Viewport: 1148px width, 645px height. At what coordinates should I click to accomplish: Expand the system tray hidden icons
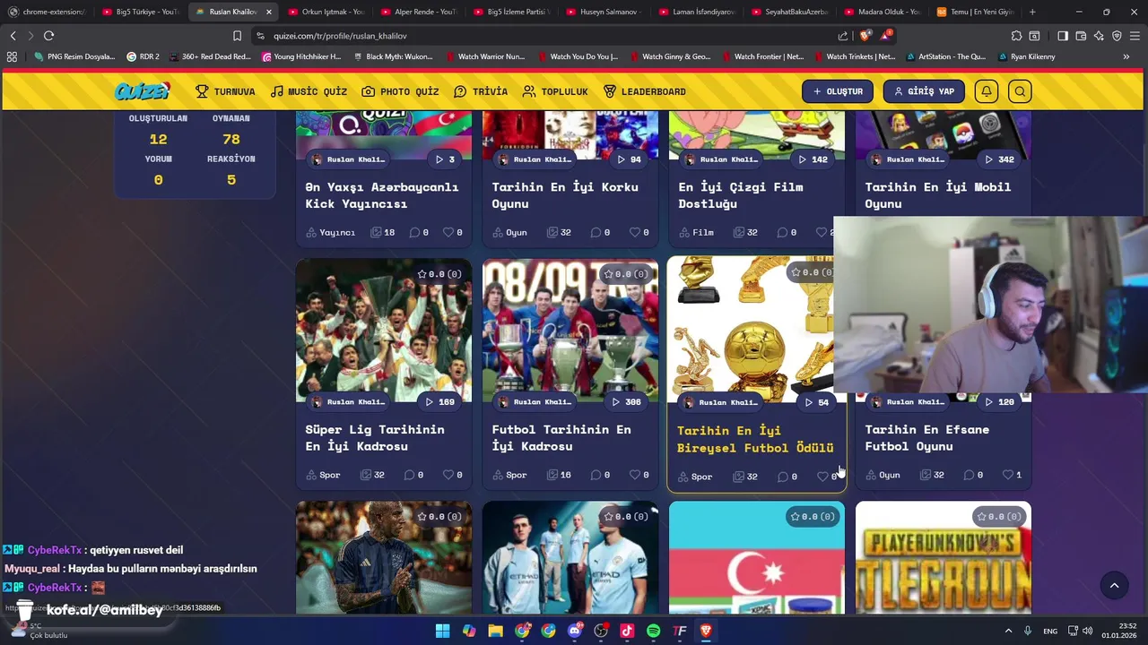click(1008, 631)
